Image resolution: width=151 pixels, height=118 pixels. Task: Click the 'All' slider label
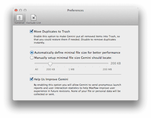37,69
